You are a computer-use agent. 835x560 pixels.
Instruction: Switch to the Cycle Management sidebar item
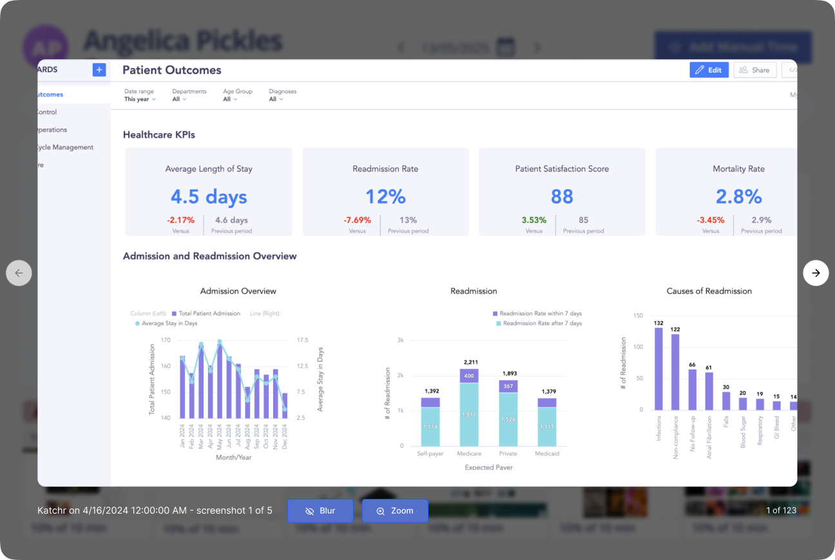tap(64, 147)
